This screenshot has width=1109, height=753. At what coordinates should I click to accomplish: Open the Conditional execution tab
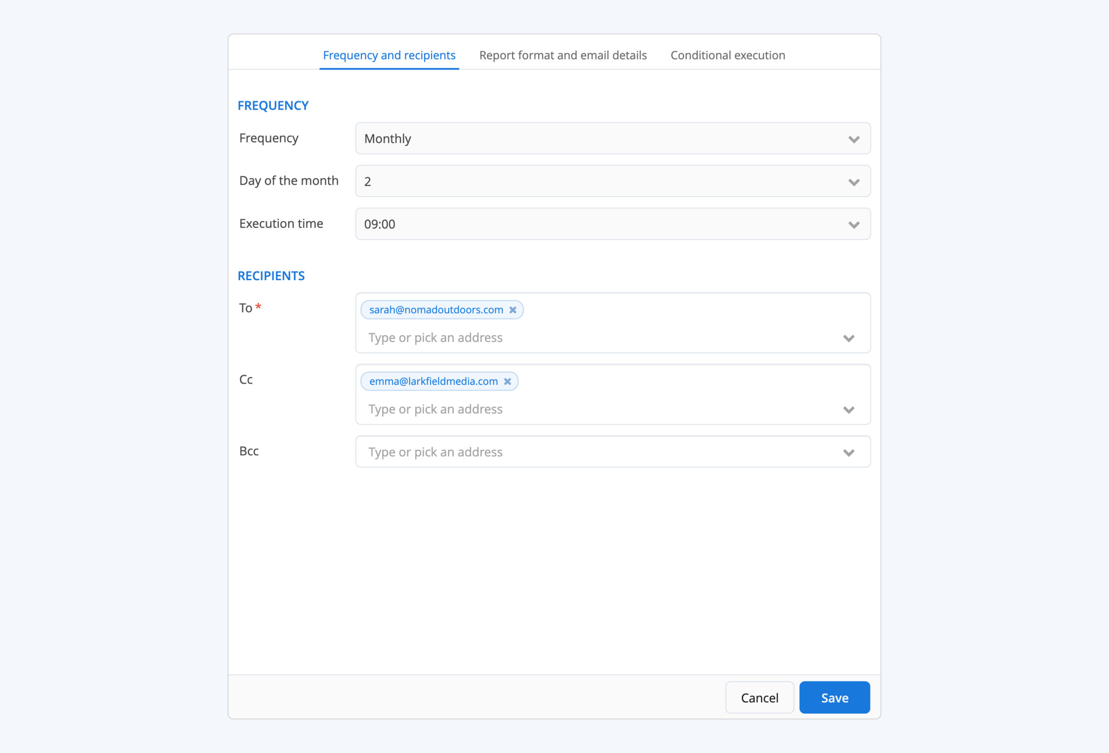pos(728,55)
